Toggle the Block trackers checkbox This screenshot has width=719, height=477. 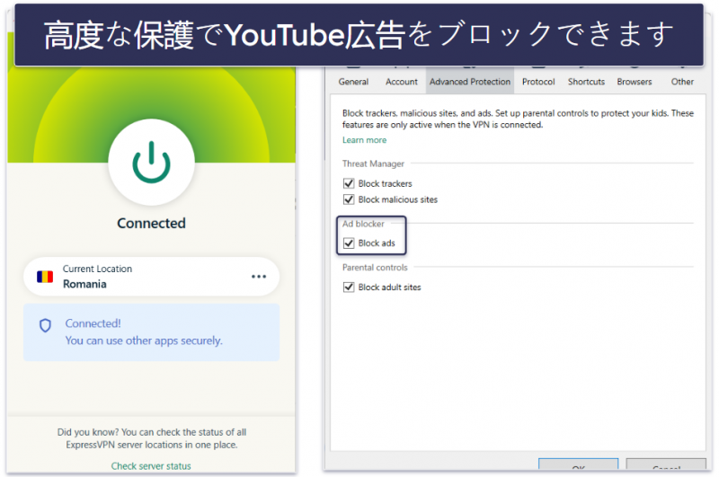coord(349,183)
